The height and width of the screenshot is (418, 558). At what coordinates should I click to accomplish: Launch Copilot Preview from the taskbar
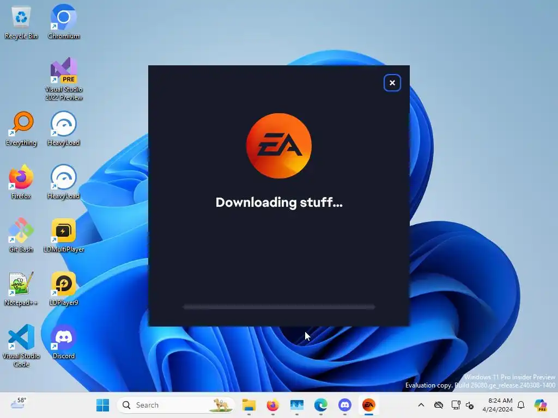541,405
